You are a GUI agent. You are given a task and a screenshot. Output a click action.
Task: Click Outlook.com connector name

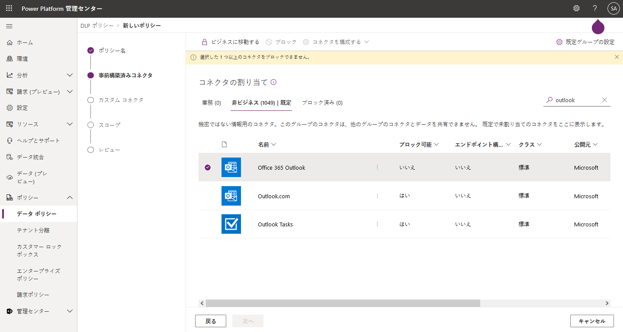coord(274,196)
